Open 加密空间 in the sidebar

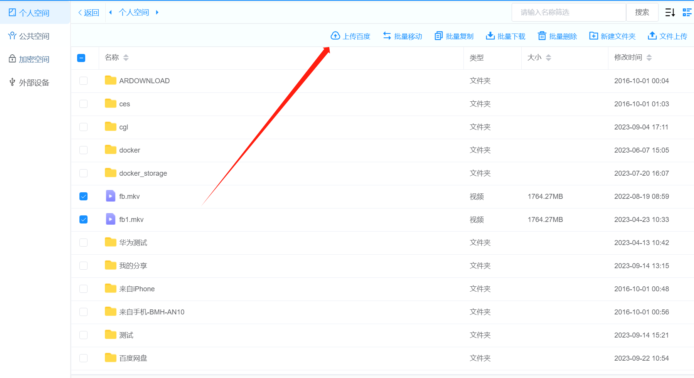click(35, 59)
